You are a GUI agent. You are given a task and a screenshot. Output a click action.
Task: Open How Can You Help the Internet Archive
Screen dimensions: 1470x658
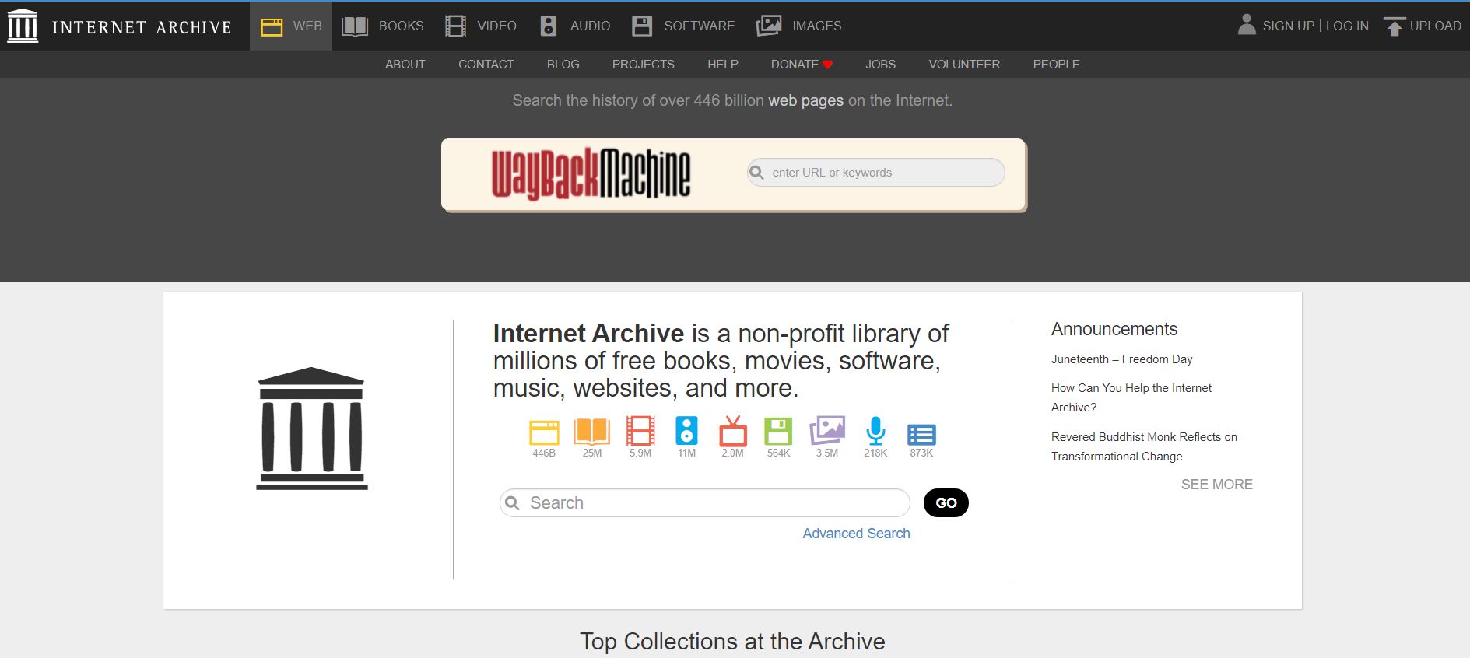[x=1131, y=397]
